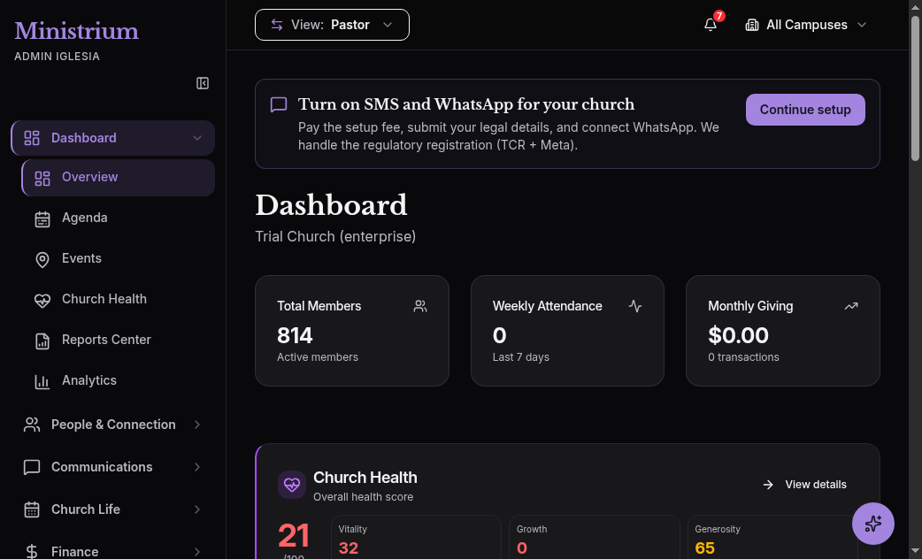Click the swap arrows icon in View selector
Viewport: 922px width, 559px height.
(x=277, y=25)
